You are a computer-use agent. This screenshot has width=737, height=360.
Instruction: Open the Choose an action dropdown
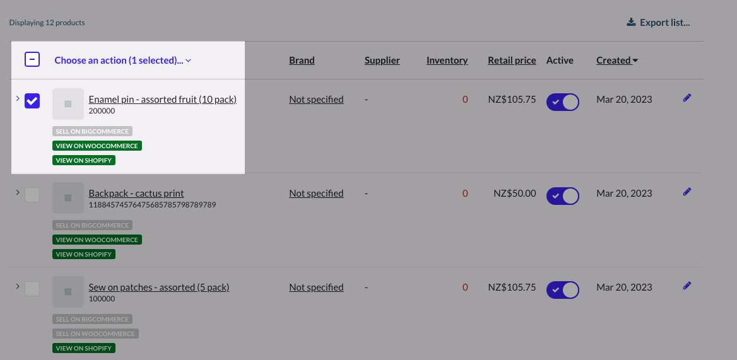tap(122, 61)
